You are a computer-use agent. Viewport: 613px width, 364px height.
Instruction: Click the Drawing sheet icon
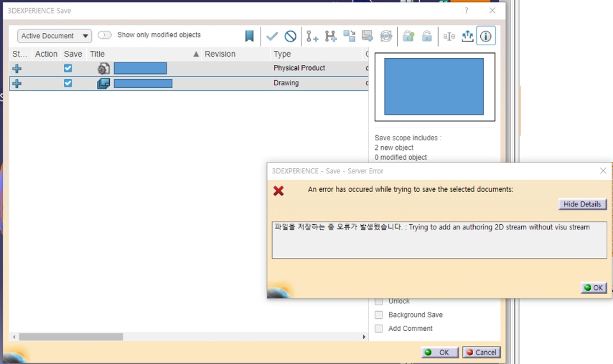tap(103, 84)
